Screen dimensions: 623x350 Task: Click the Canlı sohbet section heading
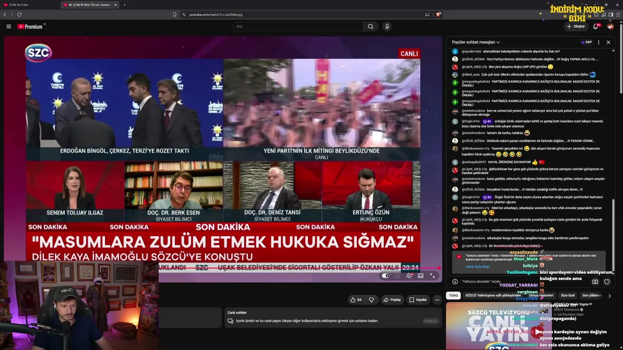click(x=237, y=313)
